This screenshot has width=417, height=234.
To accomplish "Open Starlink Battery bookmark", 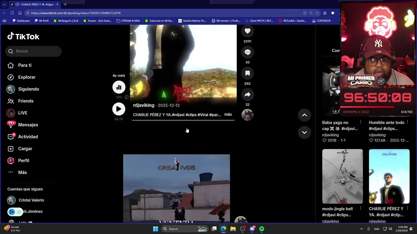I will click(192, 21).
